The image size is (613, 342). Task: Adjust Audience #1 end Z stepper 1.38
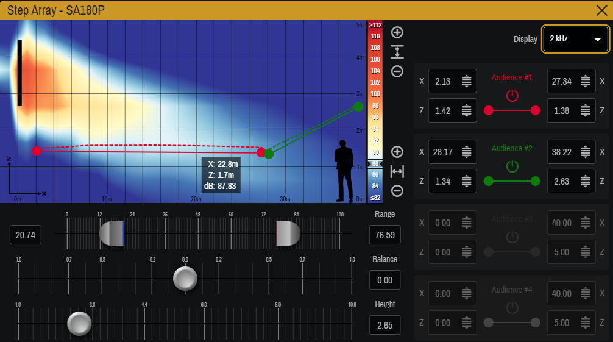(x=585, y=111)
